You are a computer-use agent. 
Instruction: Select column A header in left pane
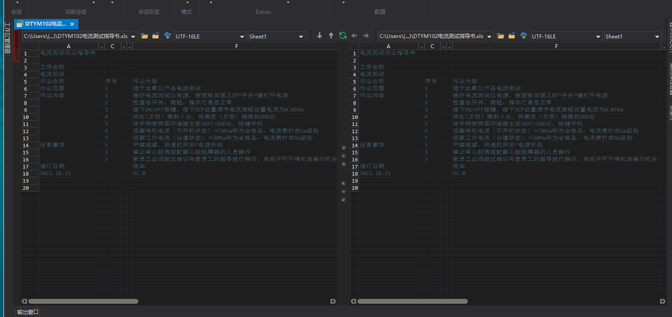69,46
